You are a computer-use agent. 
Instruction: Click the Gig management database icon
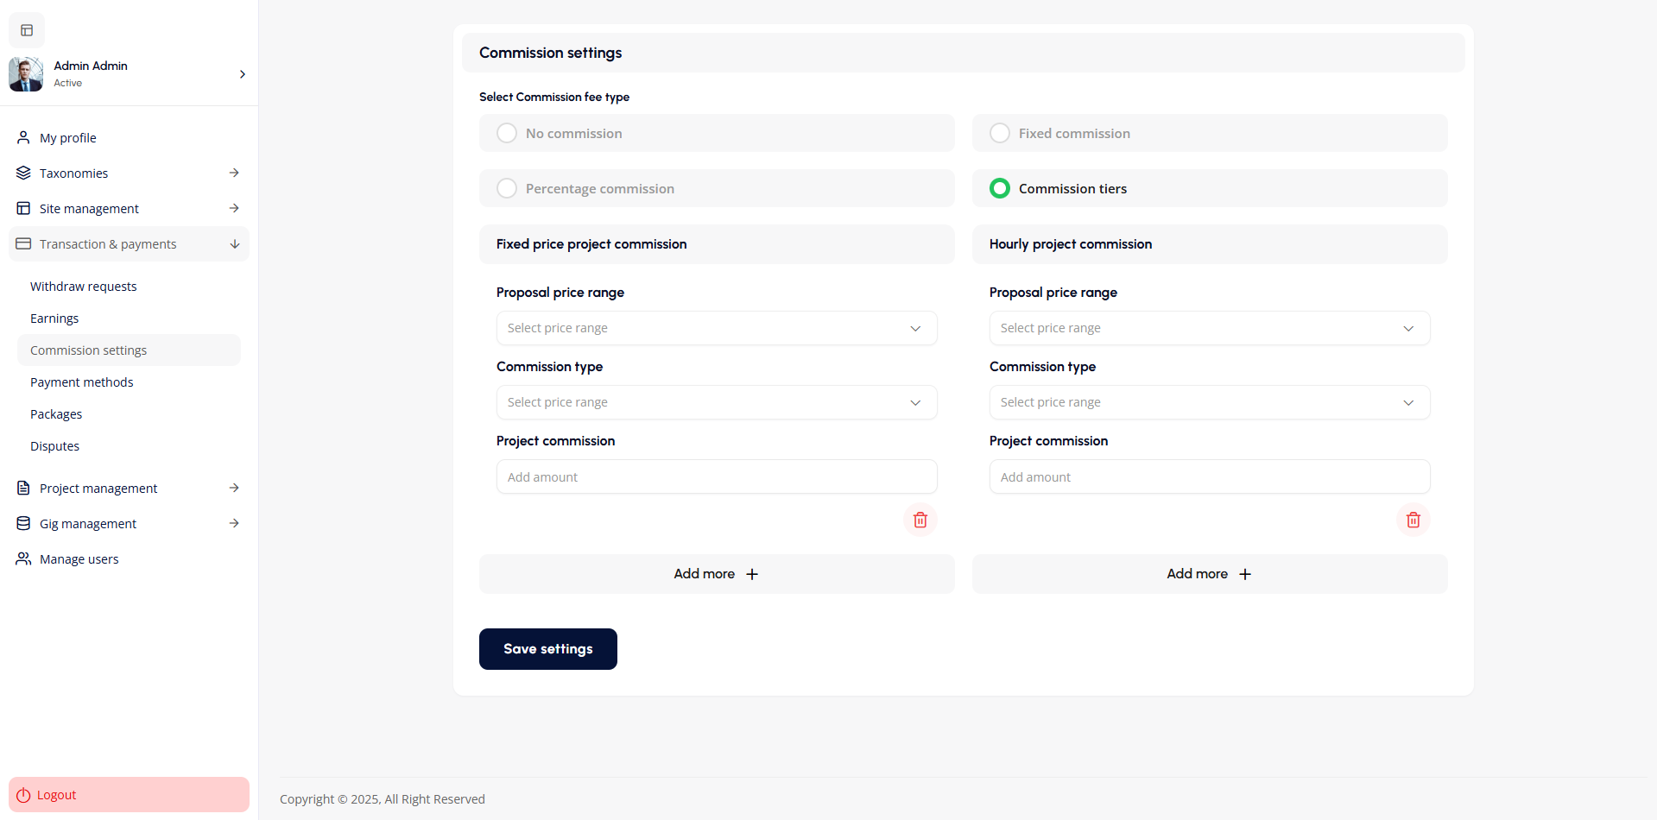23,523
